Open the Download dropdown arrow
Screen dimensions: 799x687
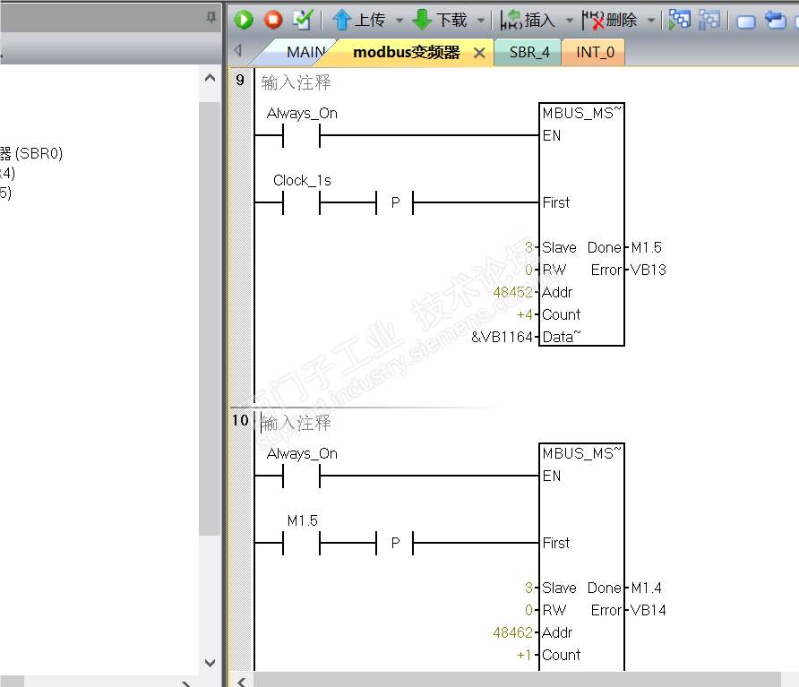[x=480, y=21]
